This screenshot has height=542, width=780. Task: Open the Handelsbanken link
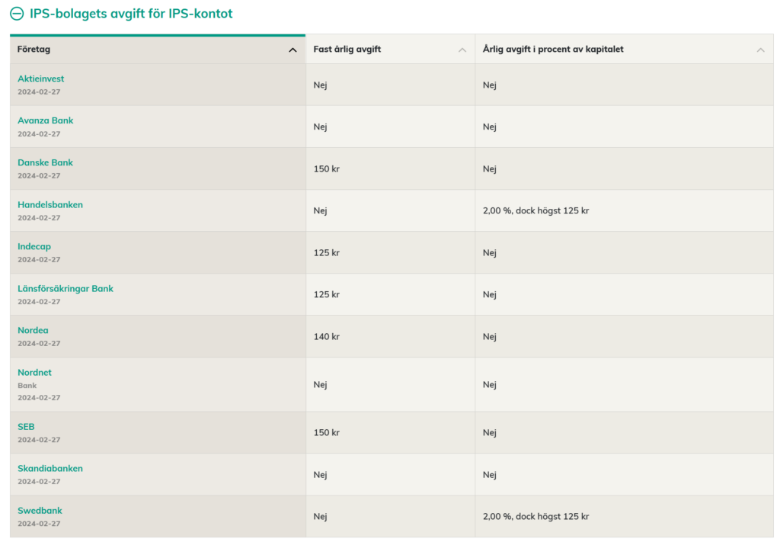tap(50, 204)
